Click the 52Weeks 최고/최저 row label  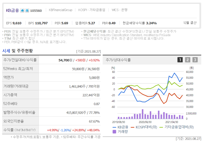(18, 69)
